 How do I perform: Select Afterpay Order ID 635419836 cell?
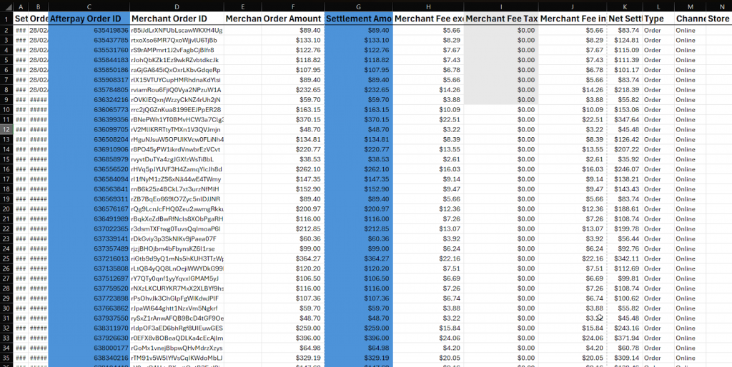point(89,31)
